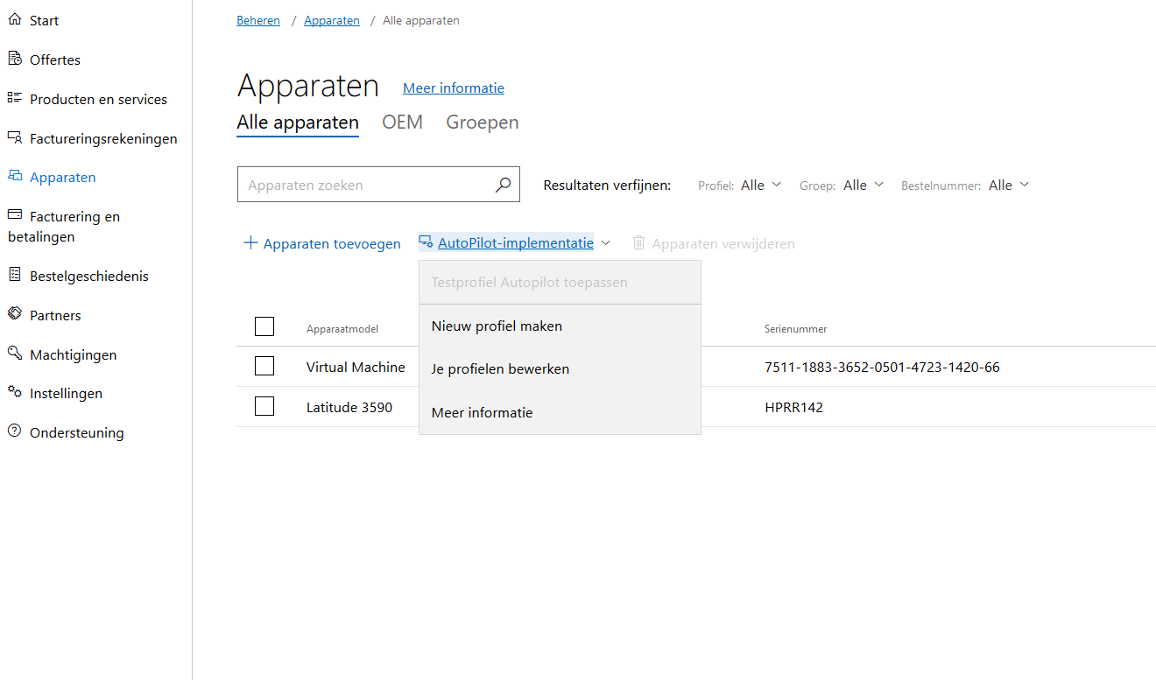This screenshot has height=680, width=1156.
Task: Open Ondersteuning in the sidebar
Action: 77,432
